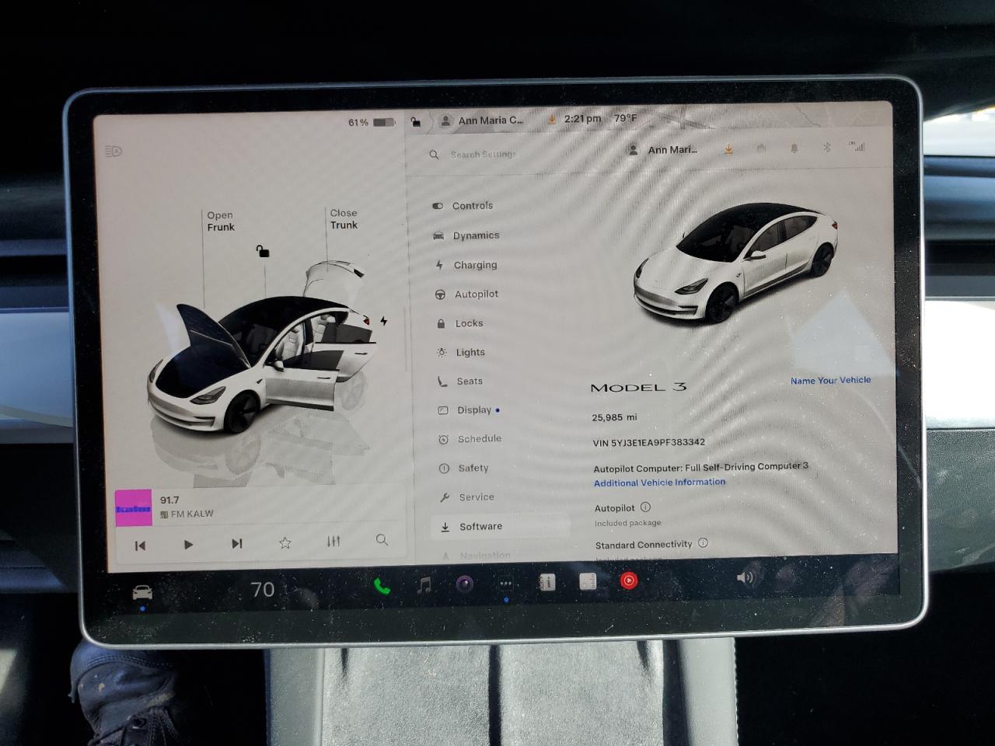The image size is (995, 746).
Task: Click the Name Your Vehicle link
Action: (x=829, y=380)
